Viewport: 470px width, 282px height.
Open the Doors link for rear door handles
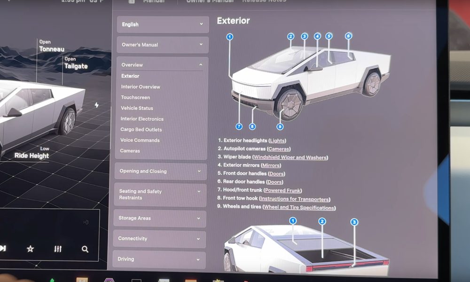274,182
